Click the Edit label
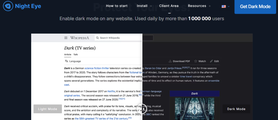 coord(216,61)
